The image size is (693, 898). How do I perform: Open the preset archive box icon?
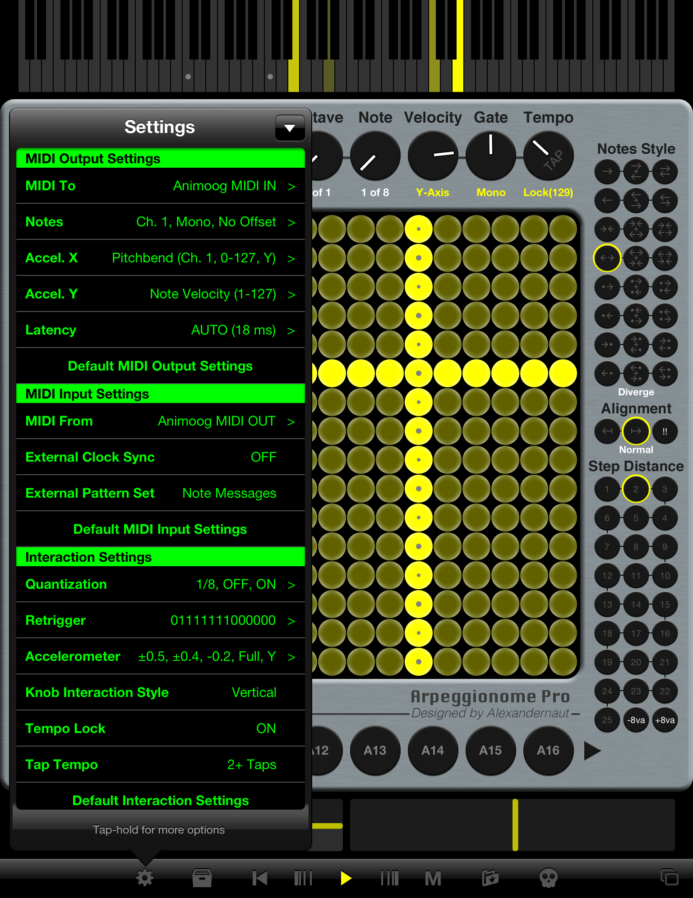coord(202,878)
